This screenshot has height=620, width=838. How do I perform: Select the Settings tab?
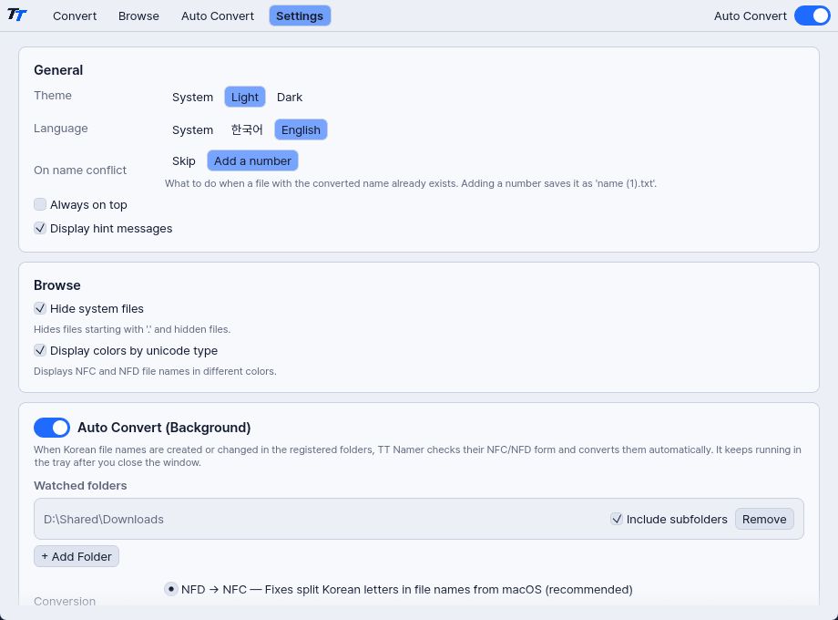pos(300,16)
